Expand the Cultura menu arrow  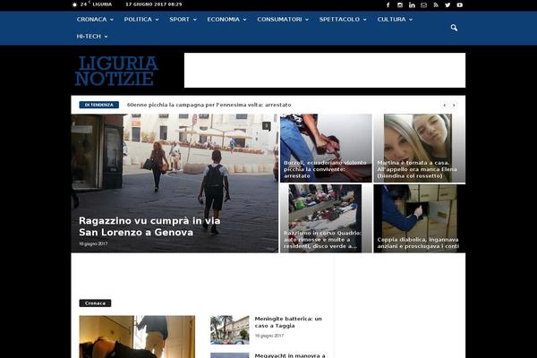tap(411, 20)
